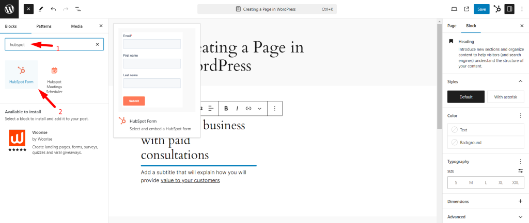The height and width of the screenshot is (223, 529).
Task: Open Typography options three-dot menu
Action: (520, 161)
